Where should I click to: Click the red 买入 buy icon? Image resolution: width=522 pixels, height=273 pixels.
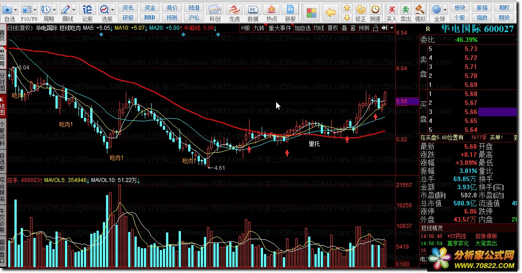click(392, 9)
